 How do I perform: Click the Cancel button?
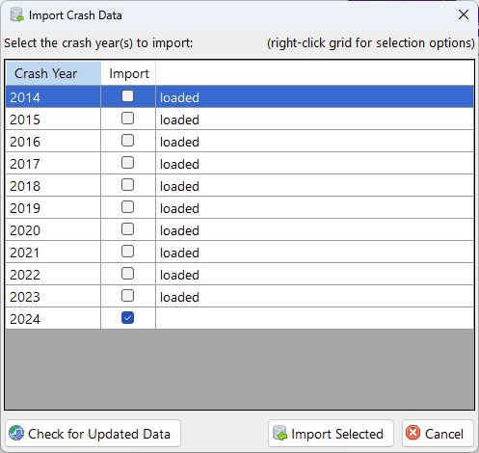(x=438, y=434)
